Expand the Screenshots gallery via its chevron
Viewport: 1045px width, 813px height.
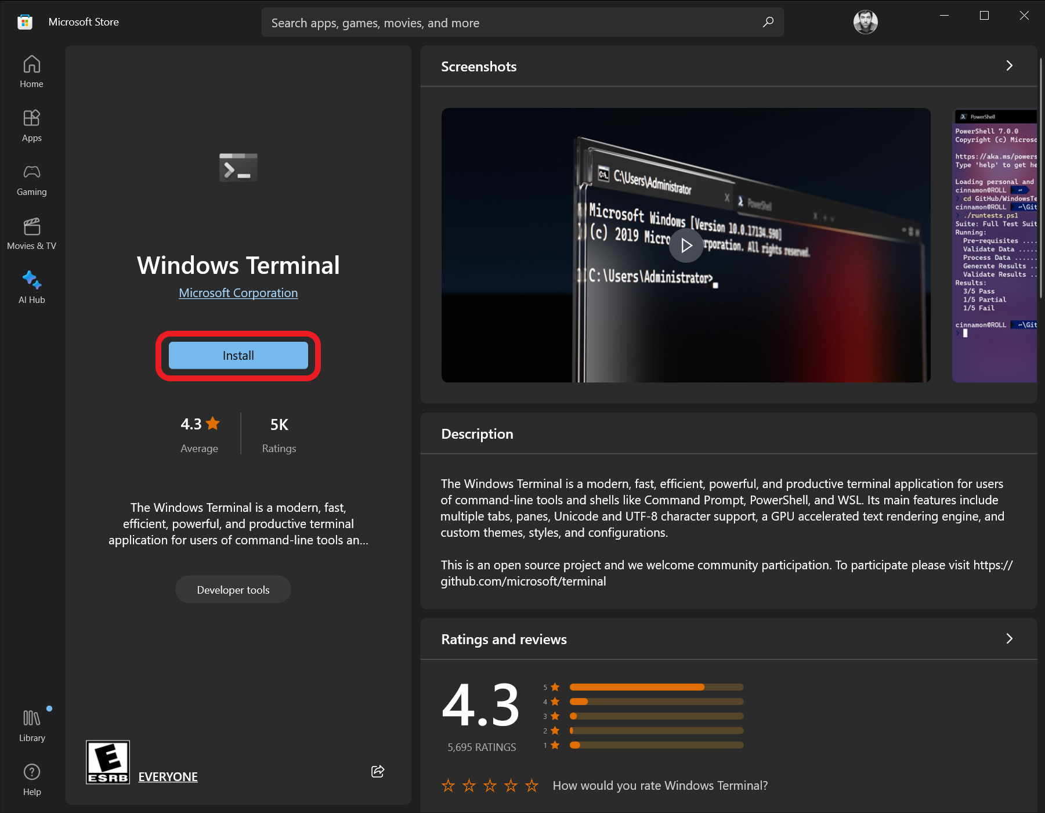(1009, 66)
